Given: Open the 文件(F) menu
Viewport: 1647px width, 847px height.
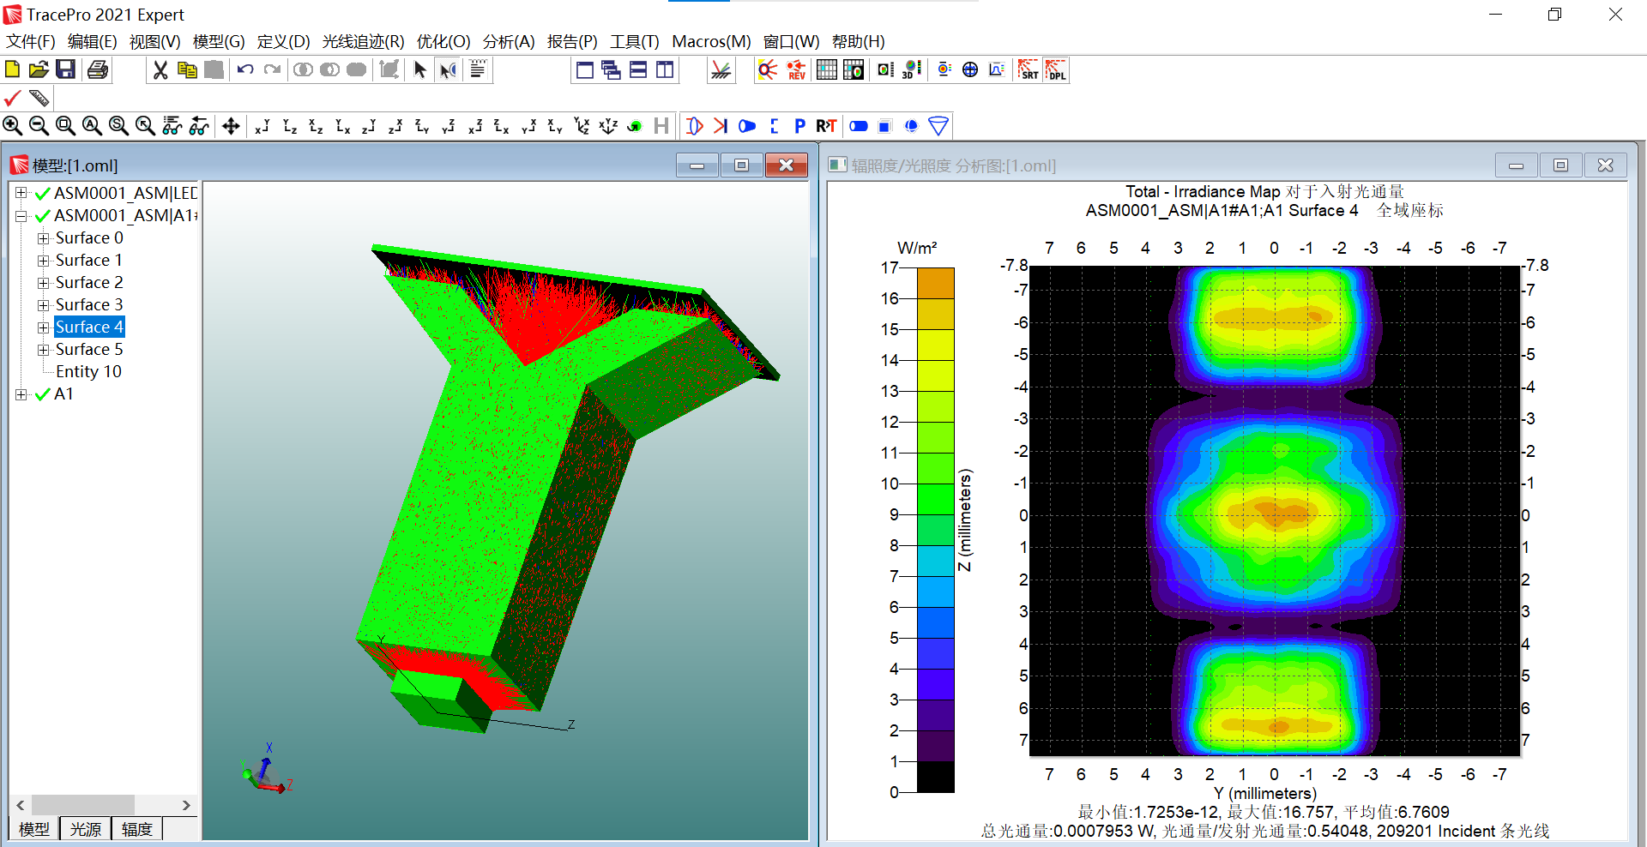Looking at the screenshot, I should click(x=31, y=41).
